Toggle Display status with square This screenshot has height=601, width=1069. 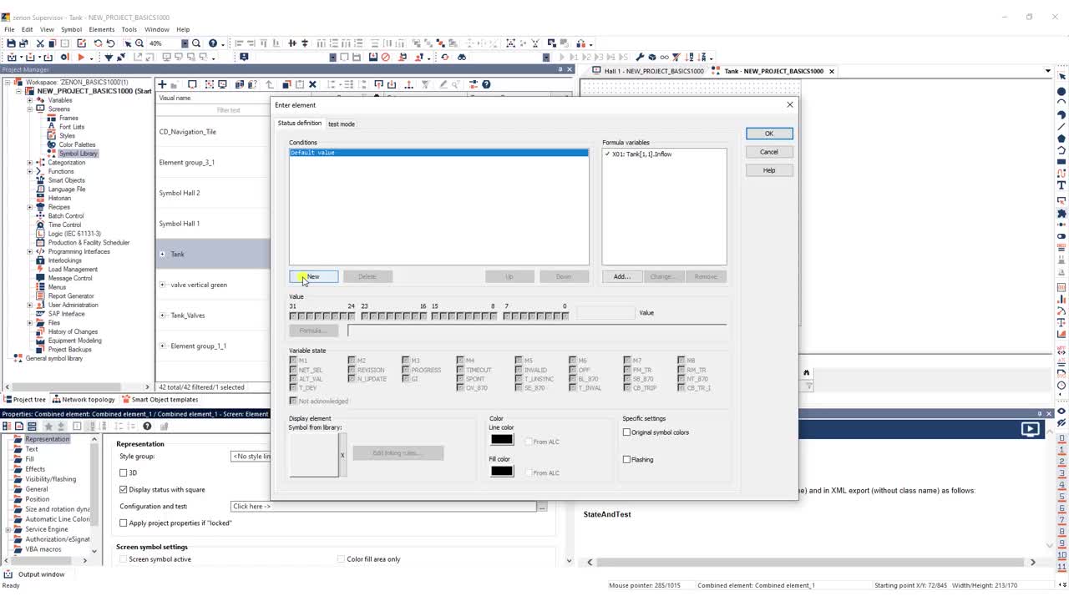[124, 489]
